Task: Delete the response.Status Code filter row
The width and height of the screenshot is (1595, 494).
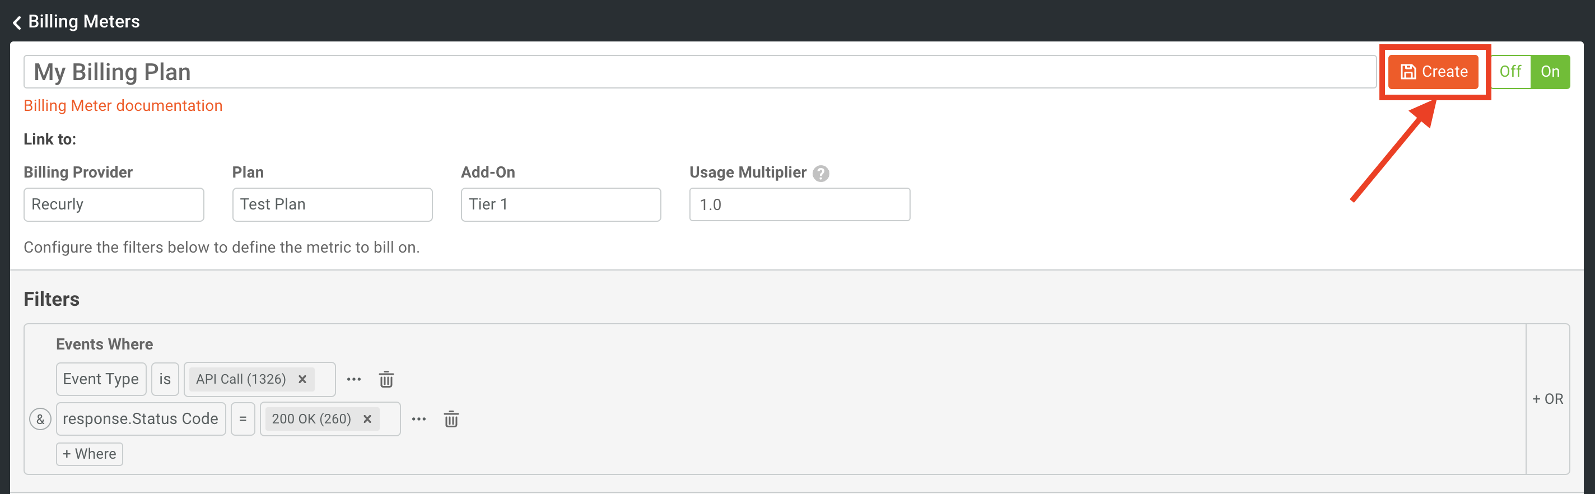Action: pos(451,419)
